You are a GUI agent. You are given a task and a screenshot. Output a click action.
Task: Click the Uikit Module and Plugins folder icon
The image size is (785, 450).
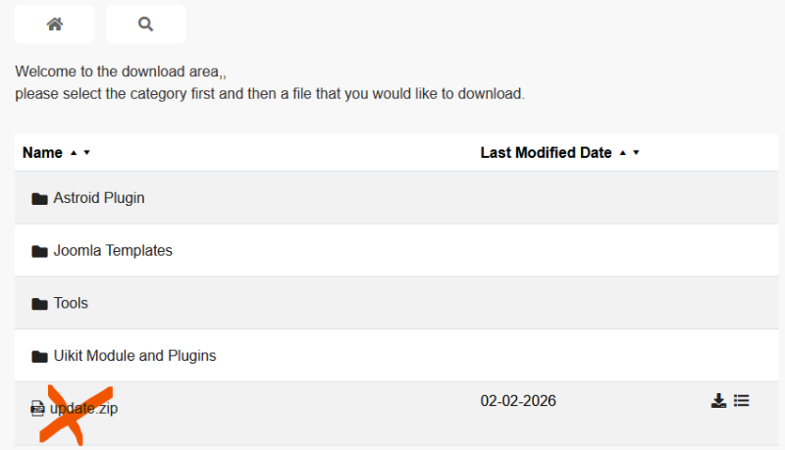tap(39, 356)
